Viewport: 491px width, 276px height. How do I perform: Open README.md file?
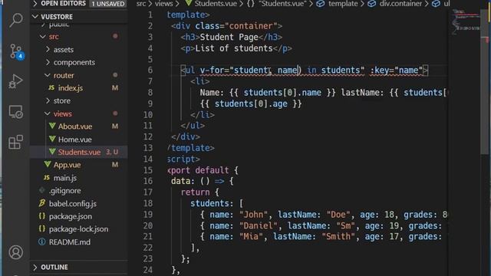pos(70,242)
